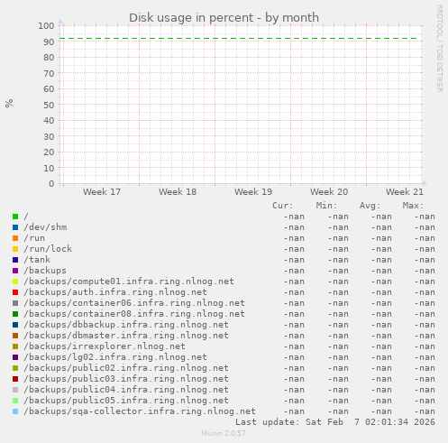Click the yellow swatch for /run/lock

15,249
